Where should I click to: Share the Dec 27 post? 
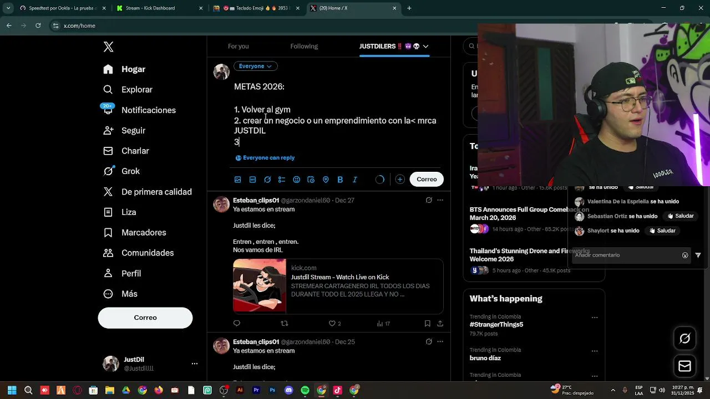click(440, 323)
